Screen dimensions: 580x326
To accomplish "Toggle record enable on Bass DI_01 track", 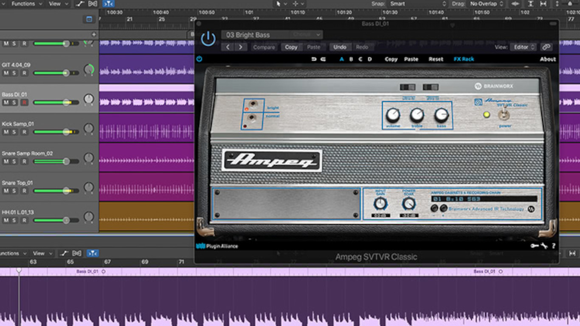I will [x=24, y=103].
